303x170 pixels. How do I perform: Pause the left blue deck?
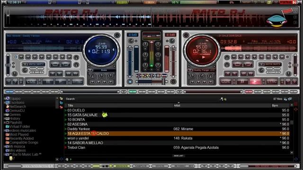tap(48, 82)
